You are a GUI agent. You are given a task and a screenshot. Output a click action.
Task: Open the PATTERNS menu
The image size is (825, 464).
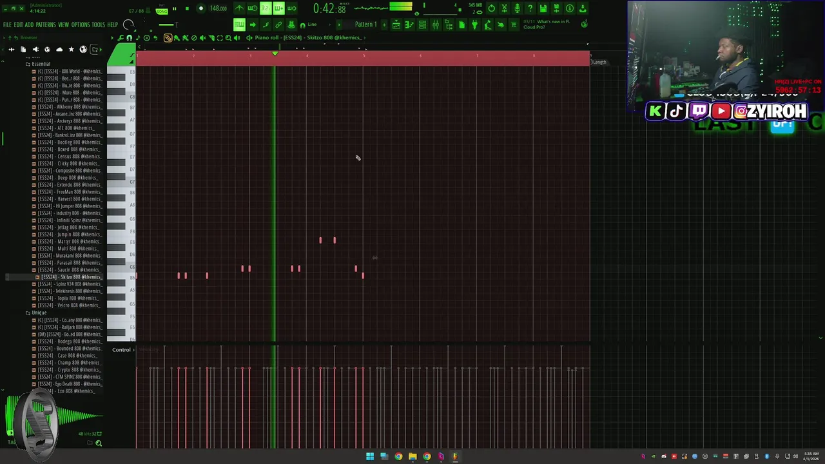pos(46,25)
